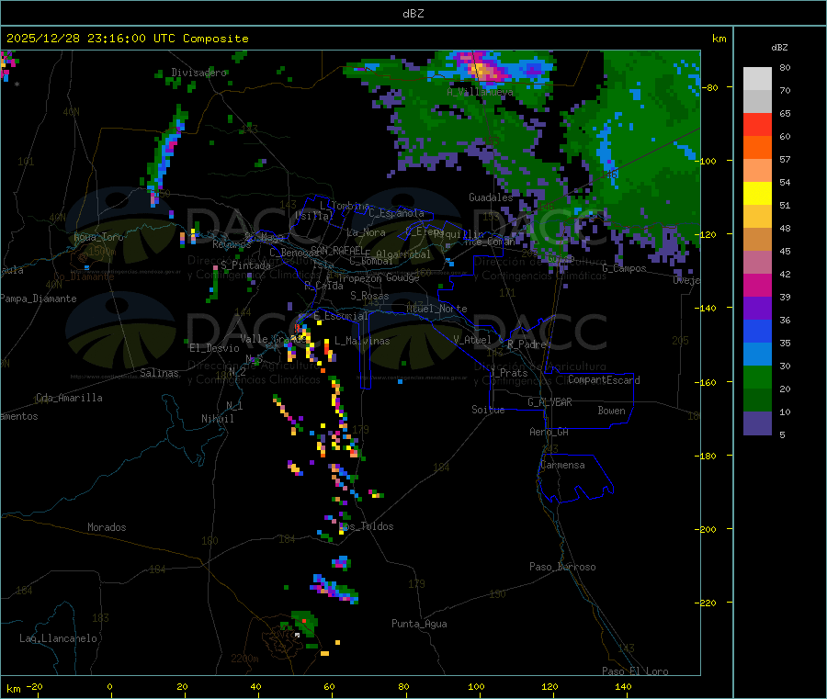
Task: Click the Nihuil label
Action: point(217,419)
